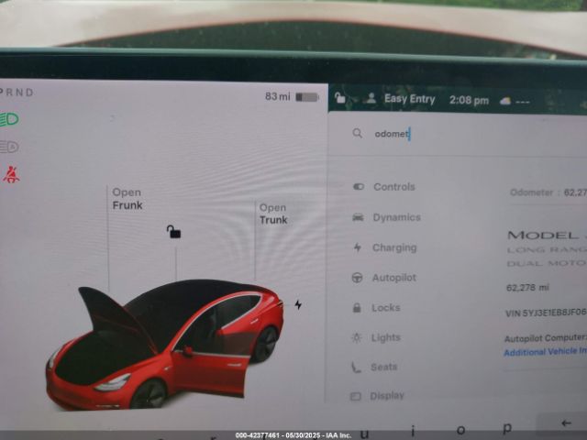Tap the Charging bolt icon in menu
This screenshot has height=440, width=587.
click(x=358, y=247)
